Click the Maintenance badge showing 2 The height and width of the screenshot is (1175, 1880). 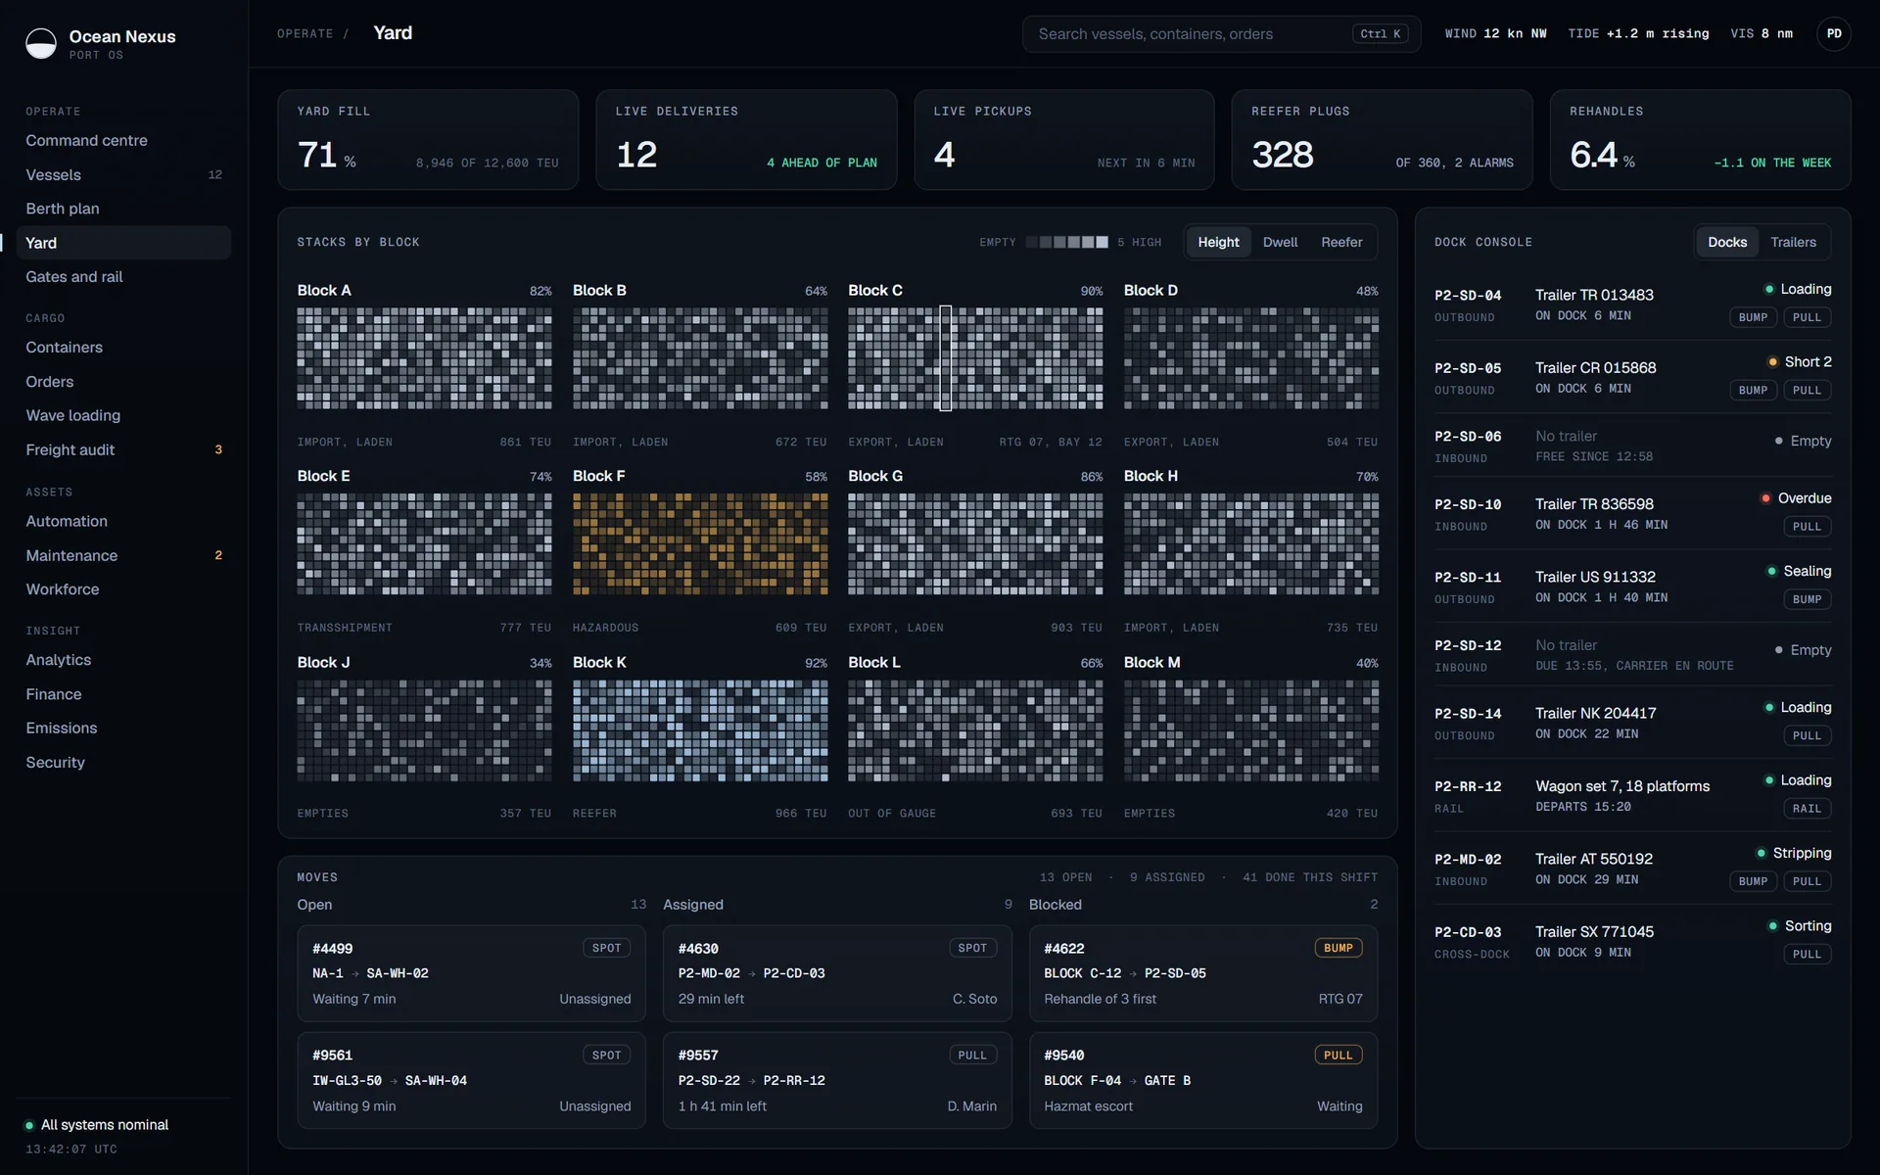pos(218,555)
